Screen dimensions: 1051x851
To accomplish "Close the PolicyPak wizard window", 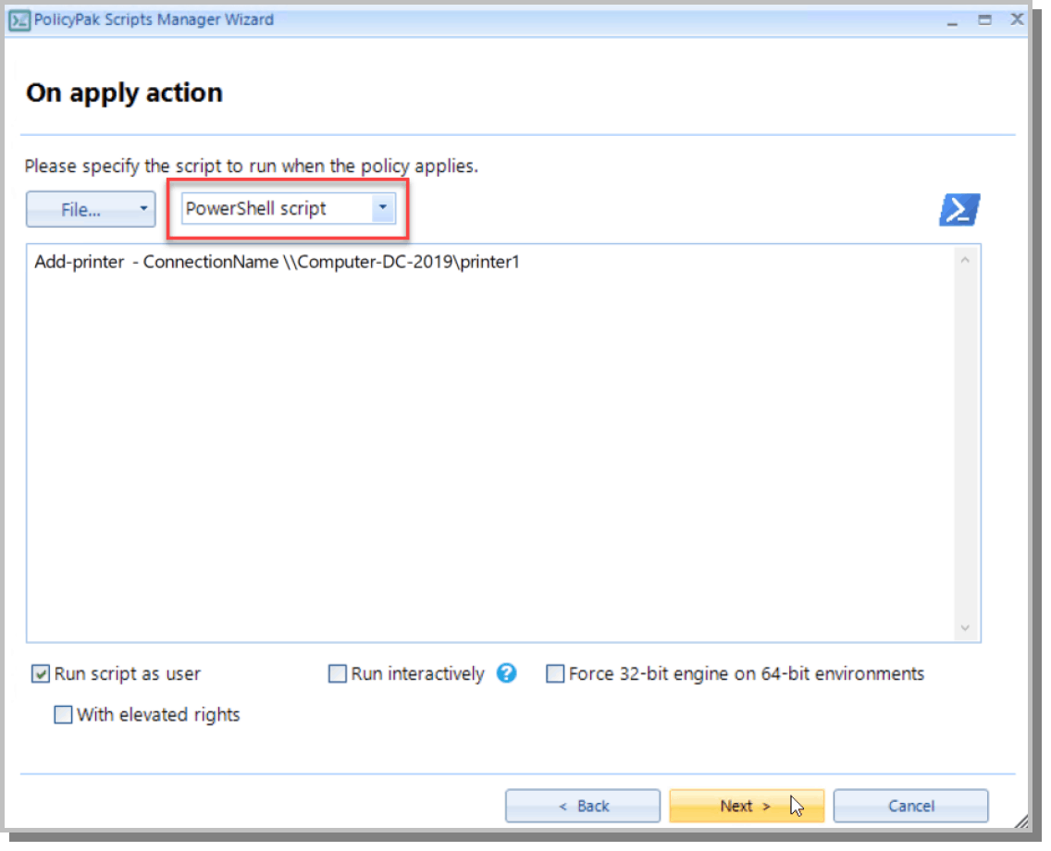I will coord(1017,19).
